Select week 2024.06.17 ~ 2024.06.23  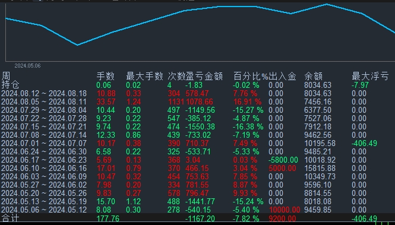(x=44, y=160)
